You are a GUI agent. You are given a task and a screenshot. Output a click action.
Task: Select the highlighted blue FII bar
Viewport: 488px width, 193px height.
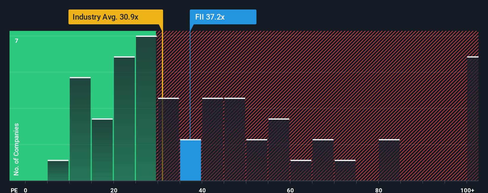190,160
